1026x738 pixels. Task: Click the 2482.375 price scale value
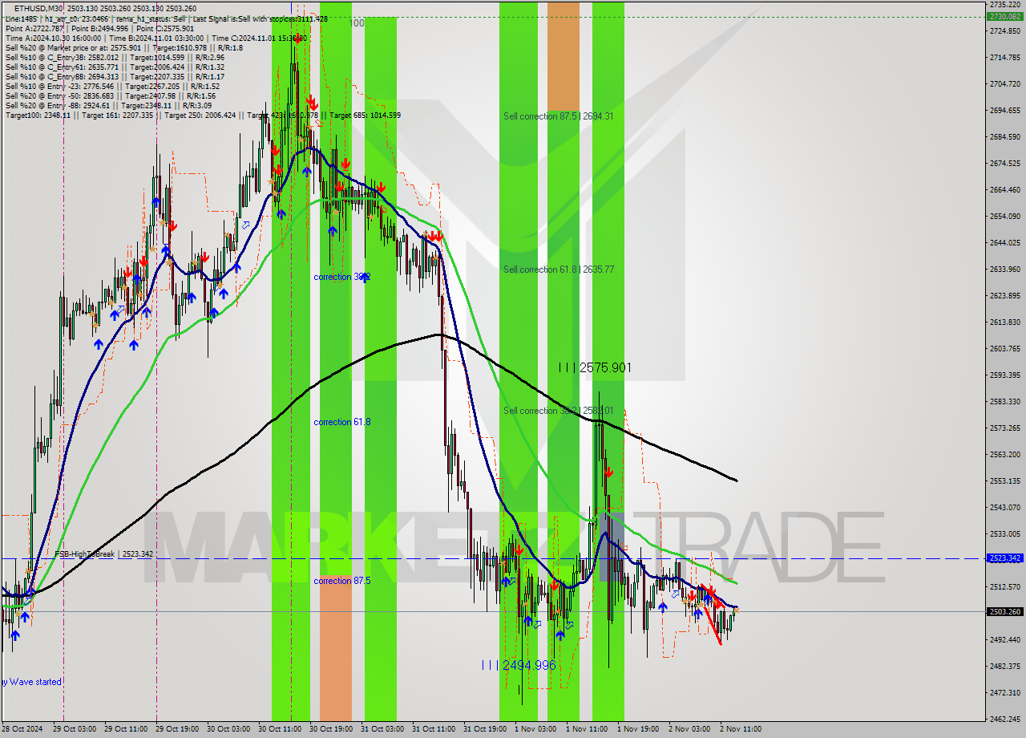(1005, 667)
